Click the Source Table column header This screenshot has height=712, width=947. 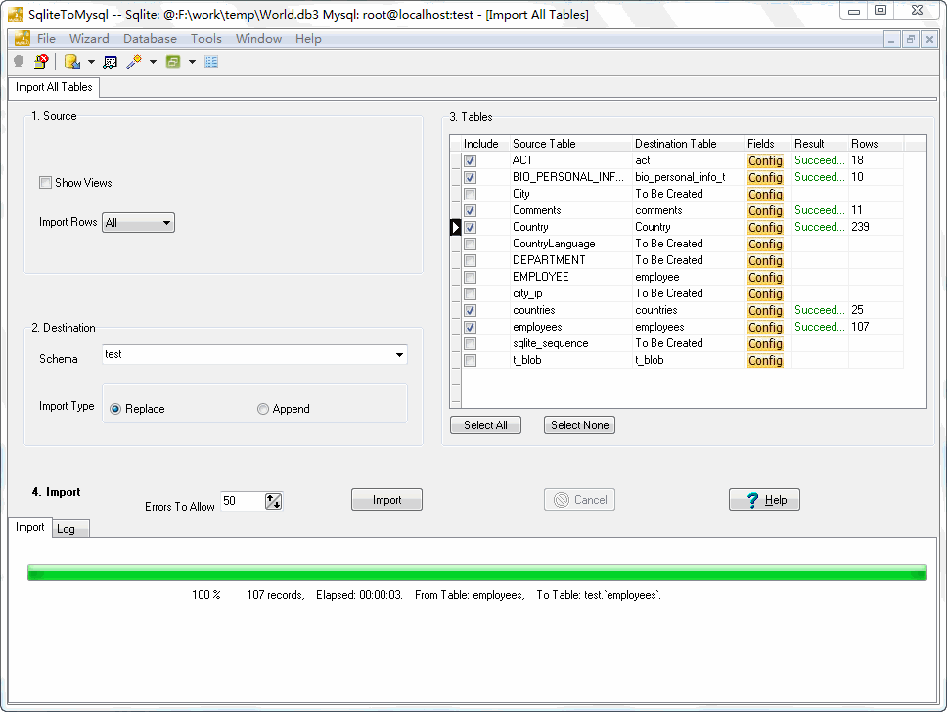tap(570, 144)
